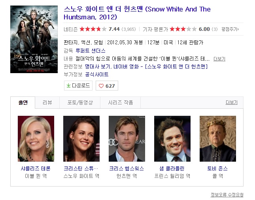The width and height of the screenshot is (255, 200).
Task: Open the movie poster thumbnail
Action: 34,39
